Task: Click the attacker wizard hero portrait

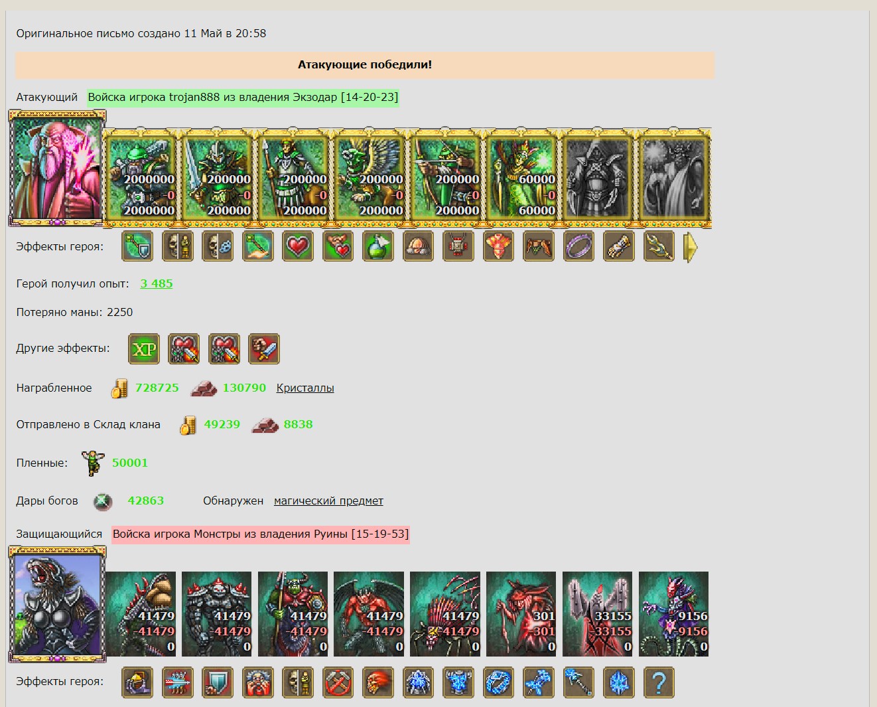Action: [x=57, y=169]
